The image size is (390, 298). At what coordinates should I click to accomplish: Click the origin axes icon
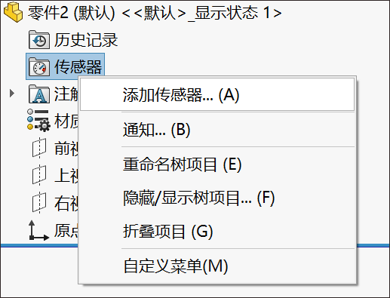tap(38, 231)
